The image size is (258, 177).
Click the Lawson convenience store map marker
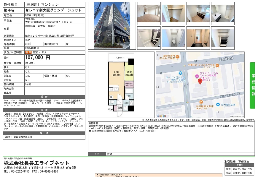click(x=180, y=73)
